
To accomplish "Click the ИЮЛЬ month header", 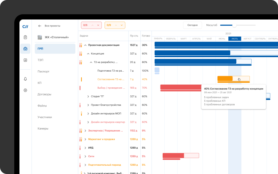I will tap(235, 39).
